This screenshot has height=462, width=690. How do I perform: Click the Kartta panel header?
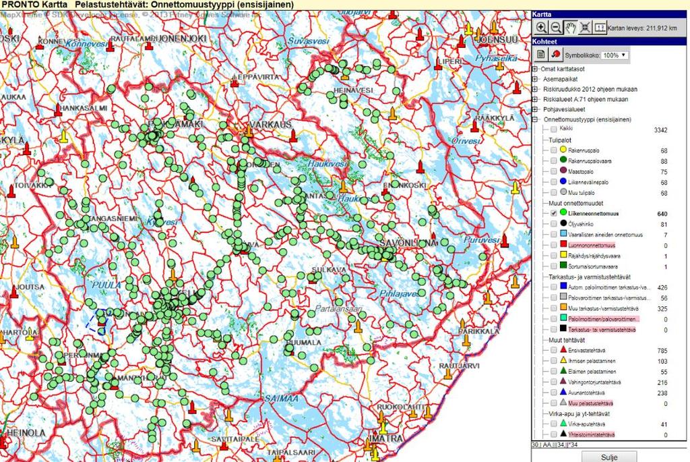point(609,15)
